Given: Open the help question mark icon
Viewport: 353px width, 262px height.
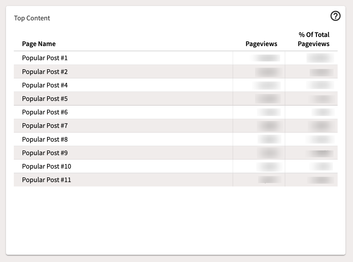Looking at the screenshot, I should [335, 16].
